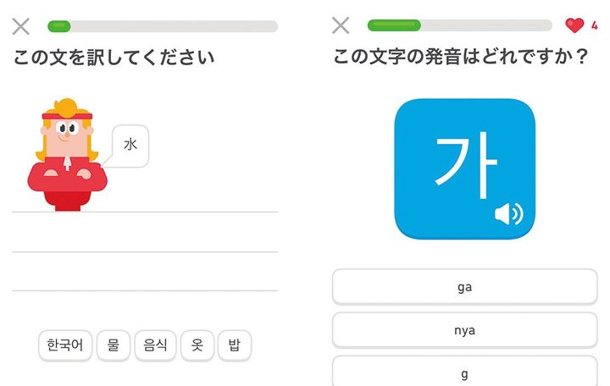
Task: Close the translation lesson with X
Action: click(x=21, y=26)
